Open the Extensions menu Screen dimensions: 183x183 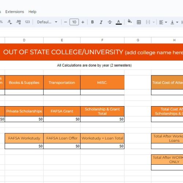pyautogui.click(x=15, y=12)
